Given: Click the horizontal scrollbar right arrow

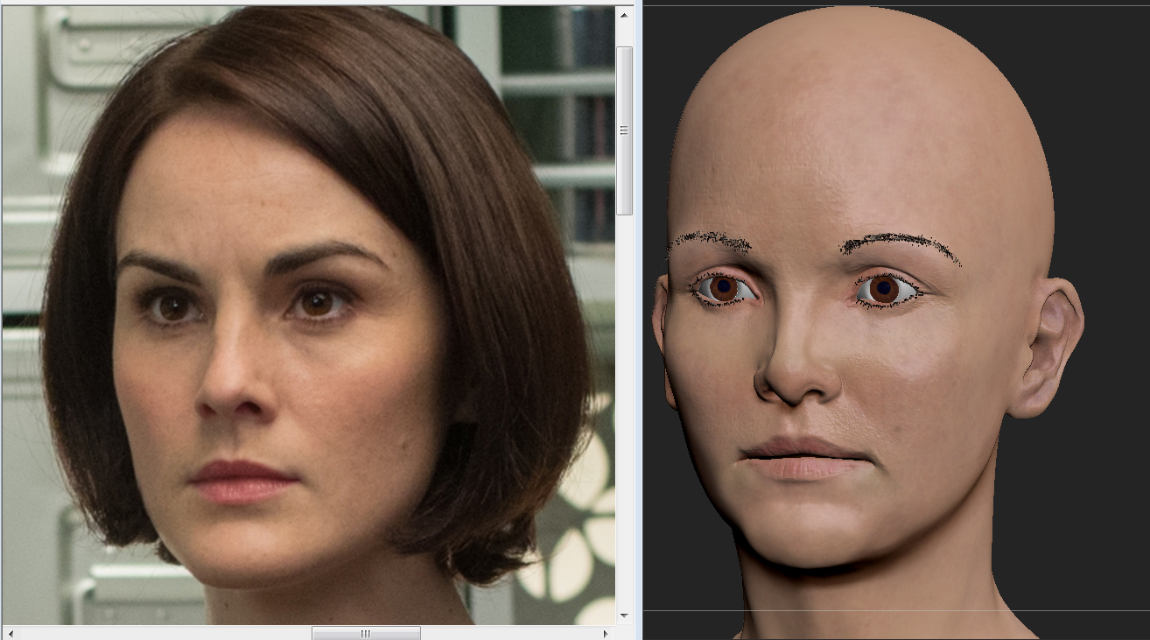Looking at the screenshot, I should tap(605, 633).
